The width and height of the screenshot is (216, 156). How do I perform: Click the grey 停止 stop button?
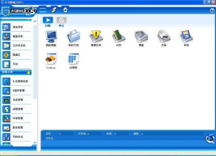point(61,22)
